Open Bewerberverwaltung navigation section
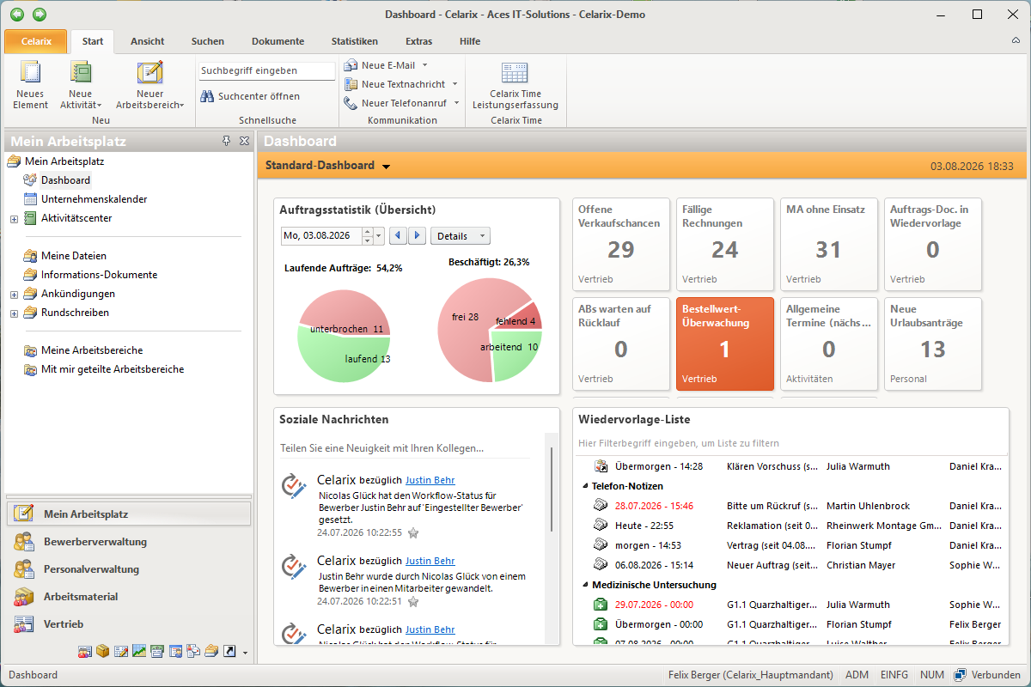 [x=128, y=542]
